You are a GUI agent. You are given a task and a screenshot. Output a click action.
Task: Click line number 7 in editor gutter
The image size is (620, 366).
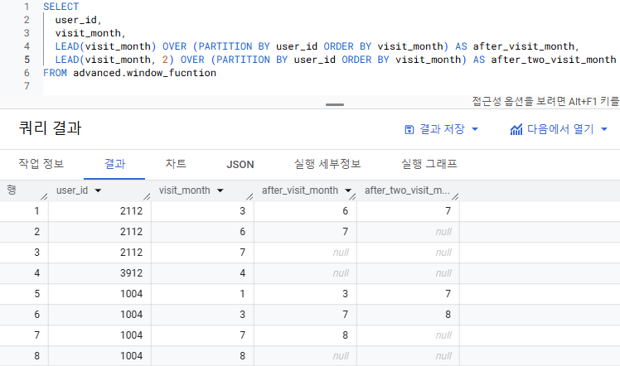pos(27,86)
